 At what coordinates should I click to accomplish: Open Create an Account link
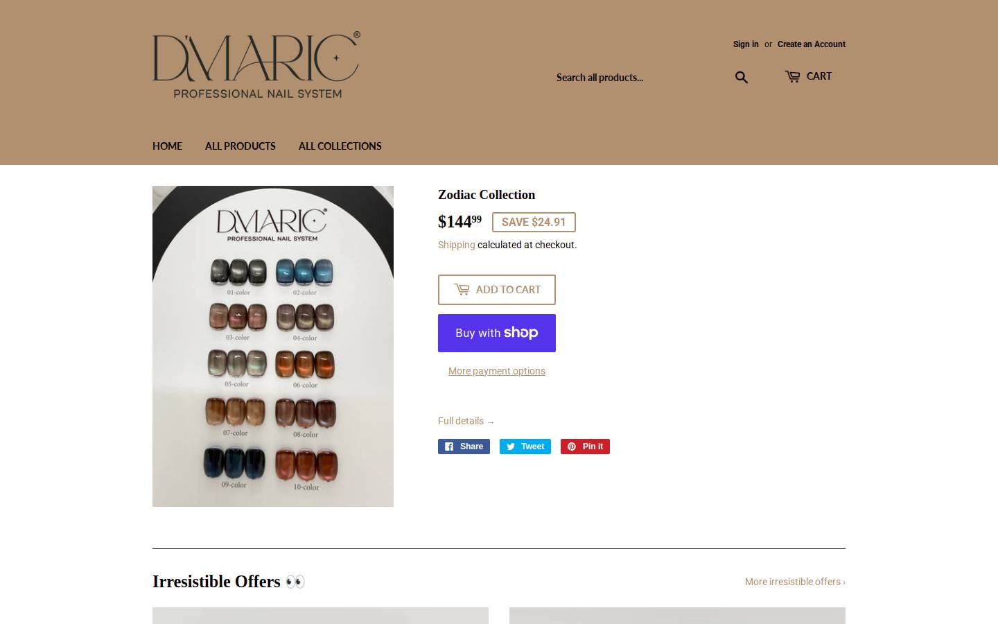[812, 44]
